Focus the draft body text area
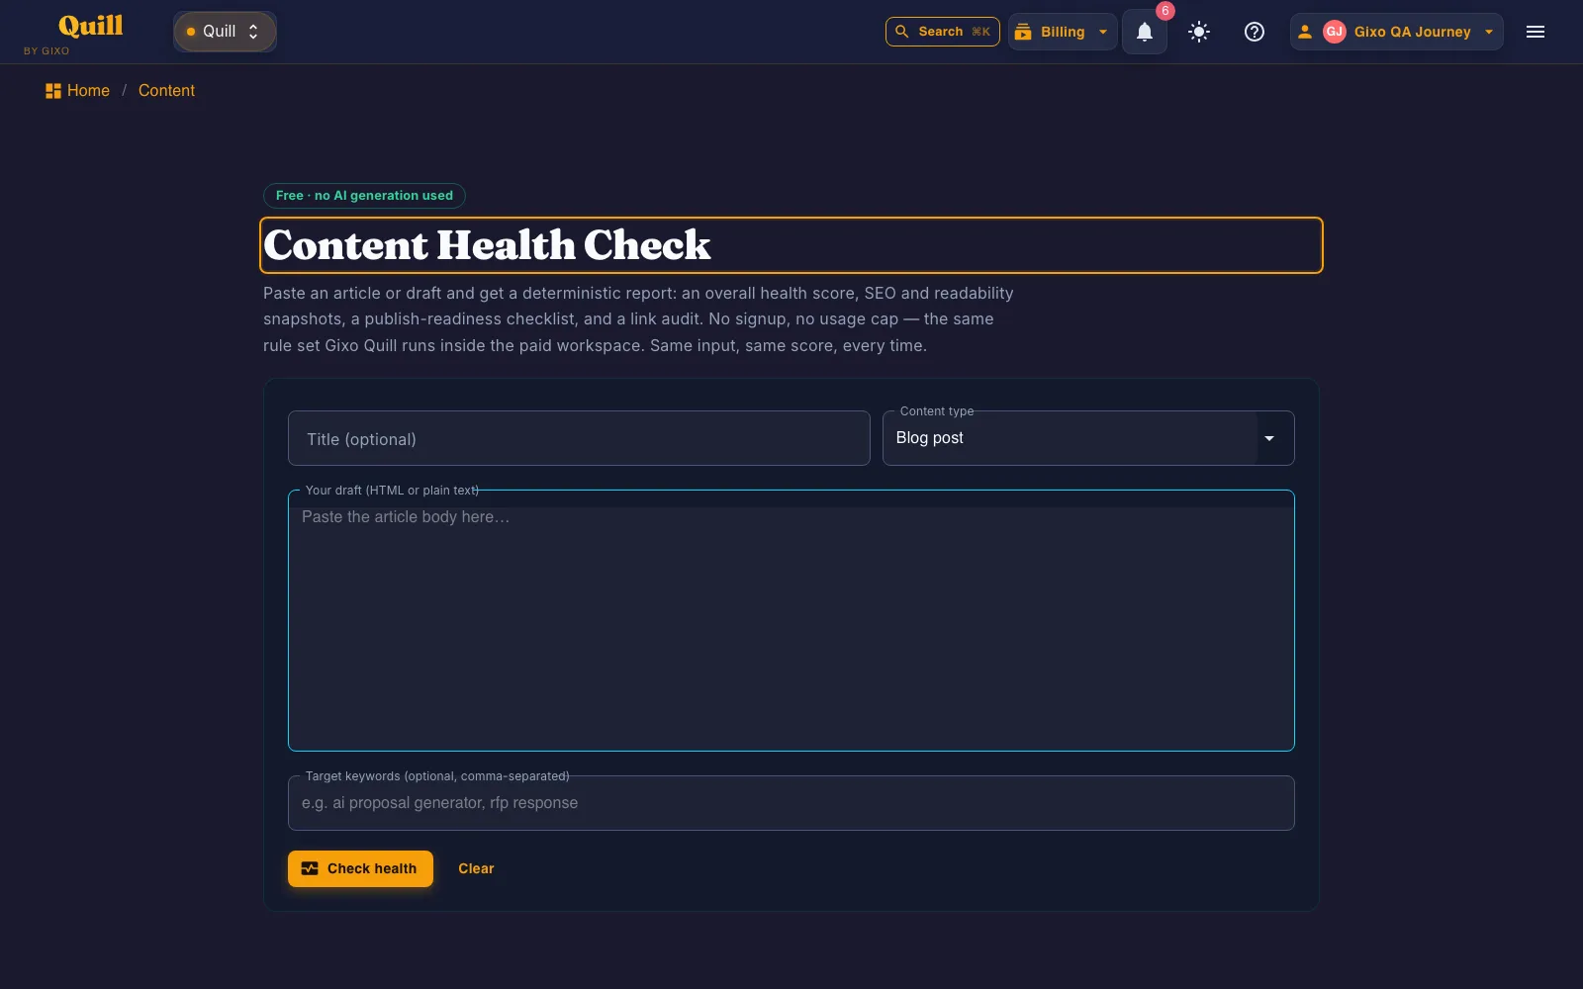This screenshot has height=989, width=1583. click(x=791, y=621)
